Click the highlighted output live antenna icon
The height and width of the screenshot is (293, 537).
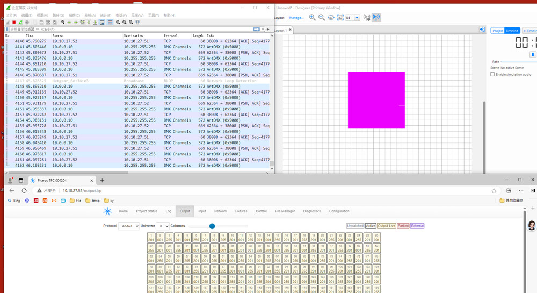pyautogui.click(x=376, y=18)
